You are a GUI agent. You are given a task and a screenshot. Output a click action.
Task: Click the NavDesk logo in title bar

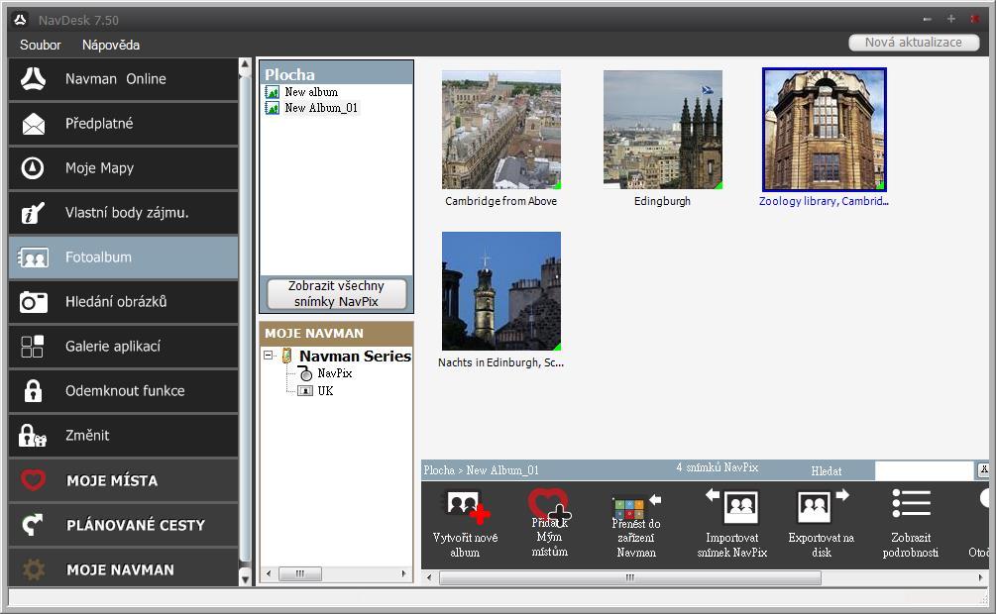point(21,20)
